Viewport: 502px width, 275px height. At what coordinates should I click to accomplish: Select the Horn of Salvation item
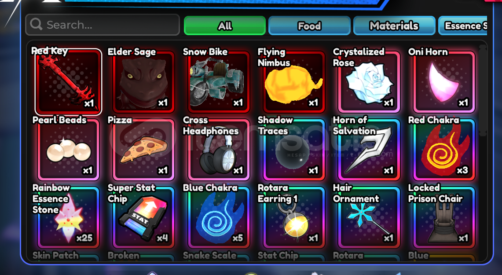click(x=369, y=150)
